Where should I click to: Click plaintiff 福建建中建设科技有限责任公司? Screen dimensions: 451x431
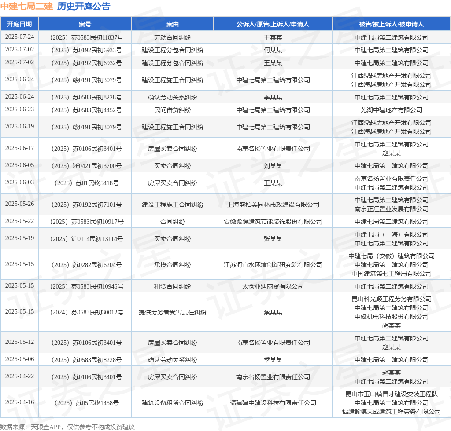coord(273,403)
